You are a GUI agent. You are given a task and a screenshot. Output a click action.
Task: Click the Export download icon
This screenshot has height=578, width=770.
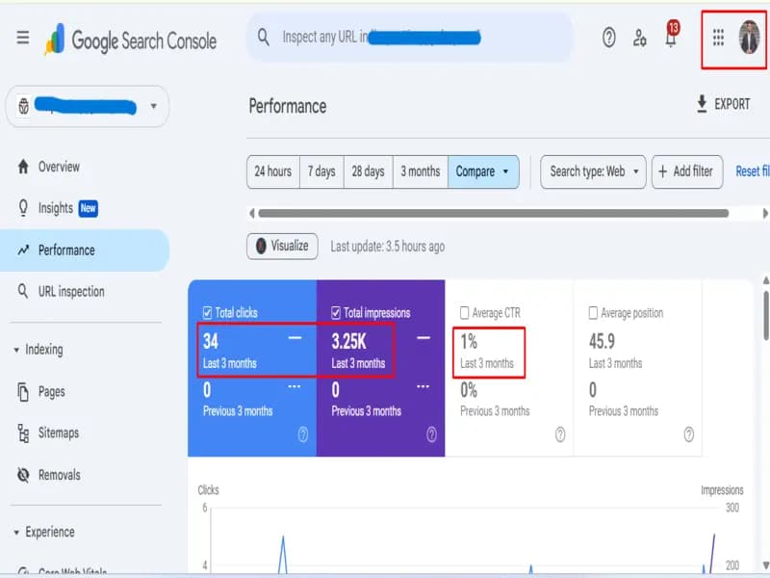703,104
